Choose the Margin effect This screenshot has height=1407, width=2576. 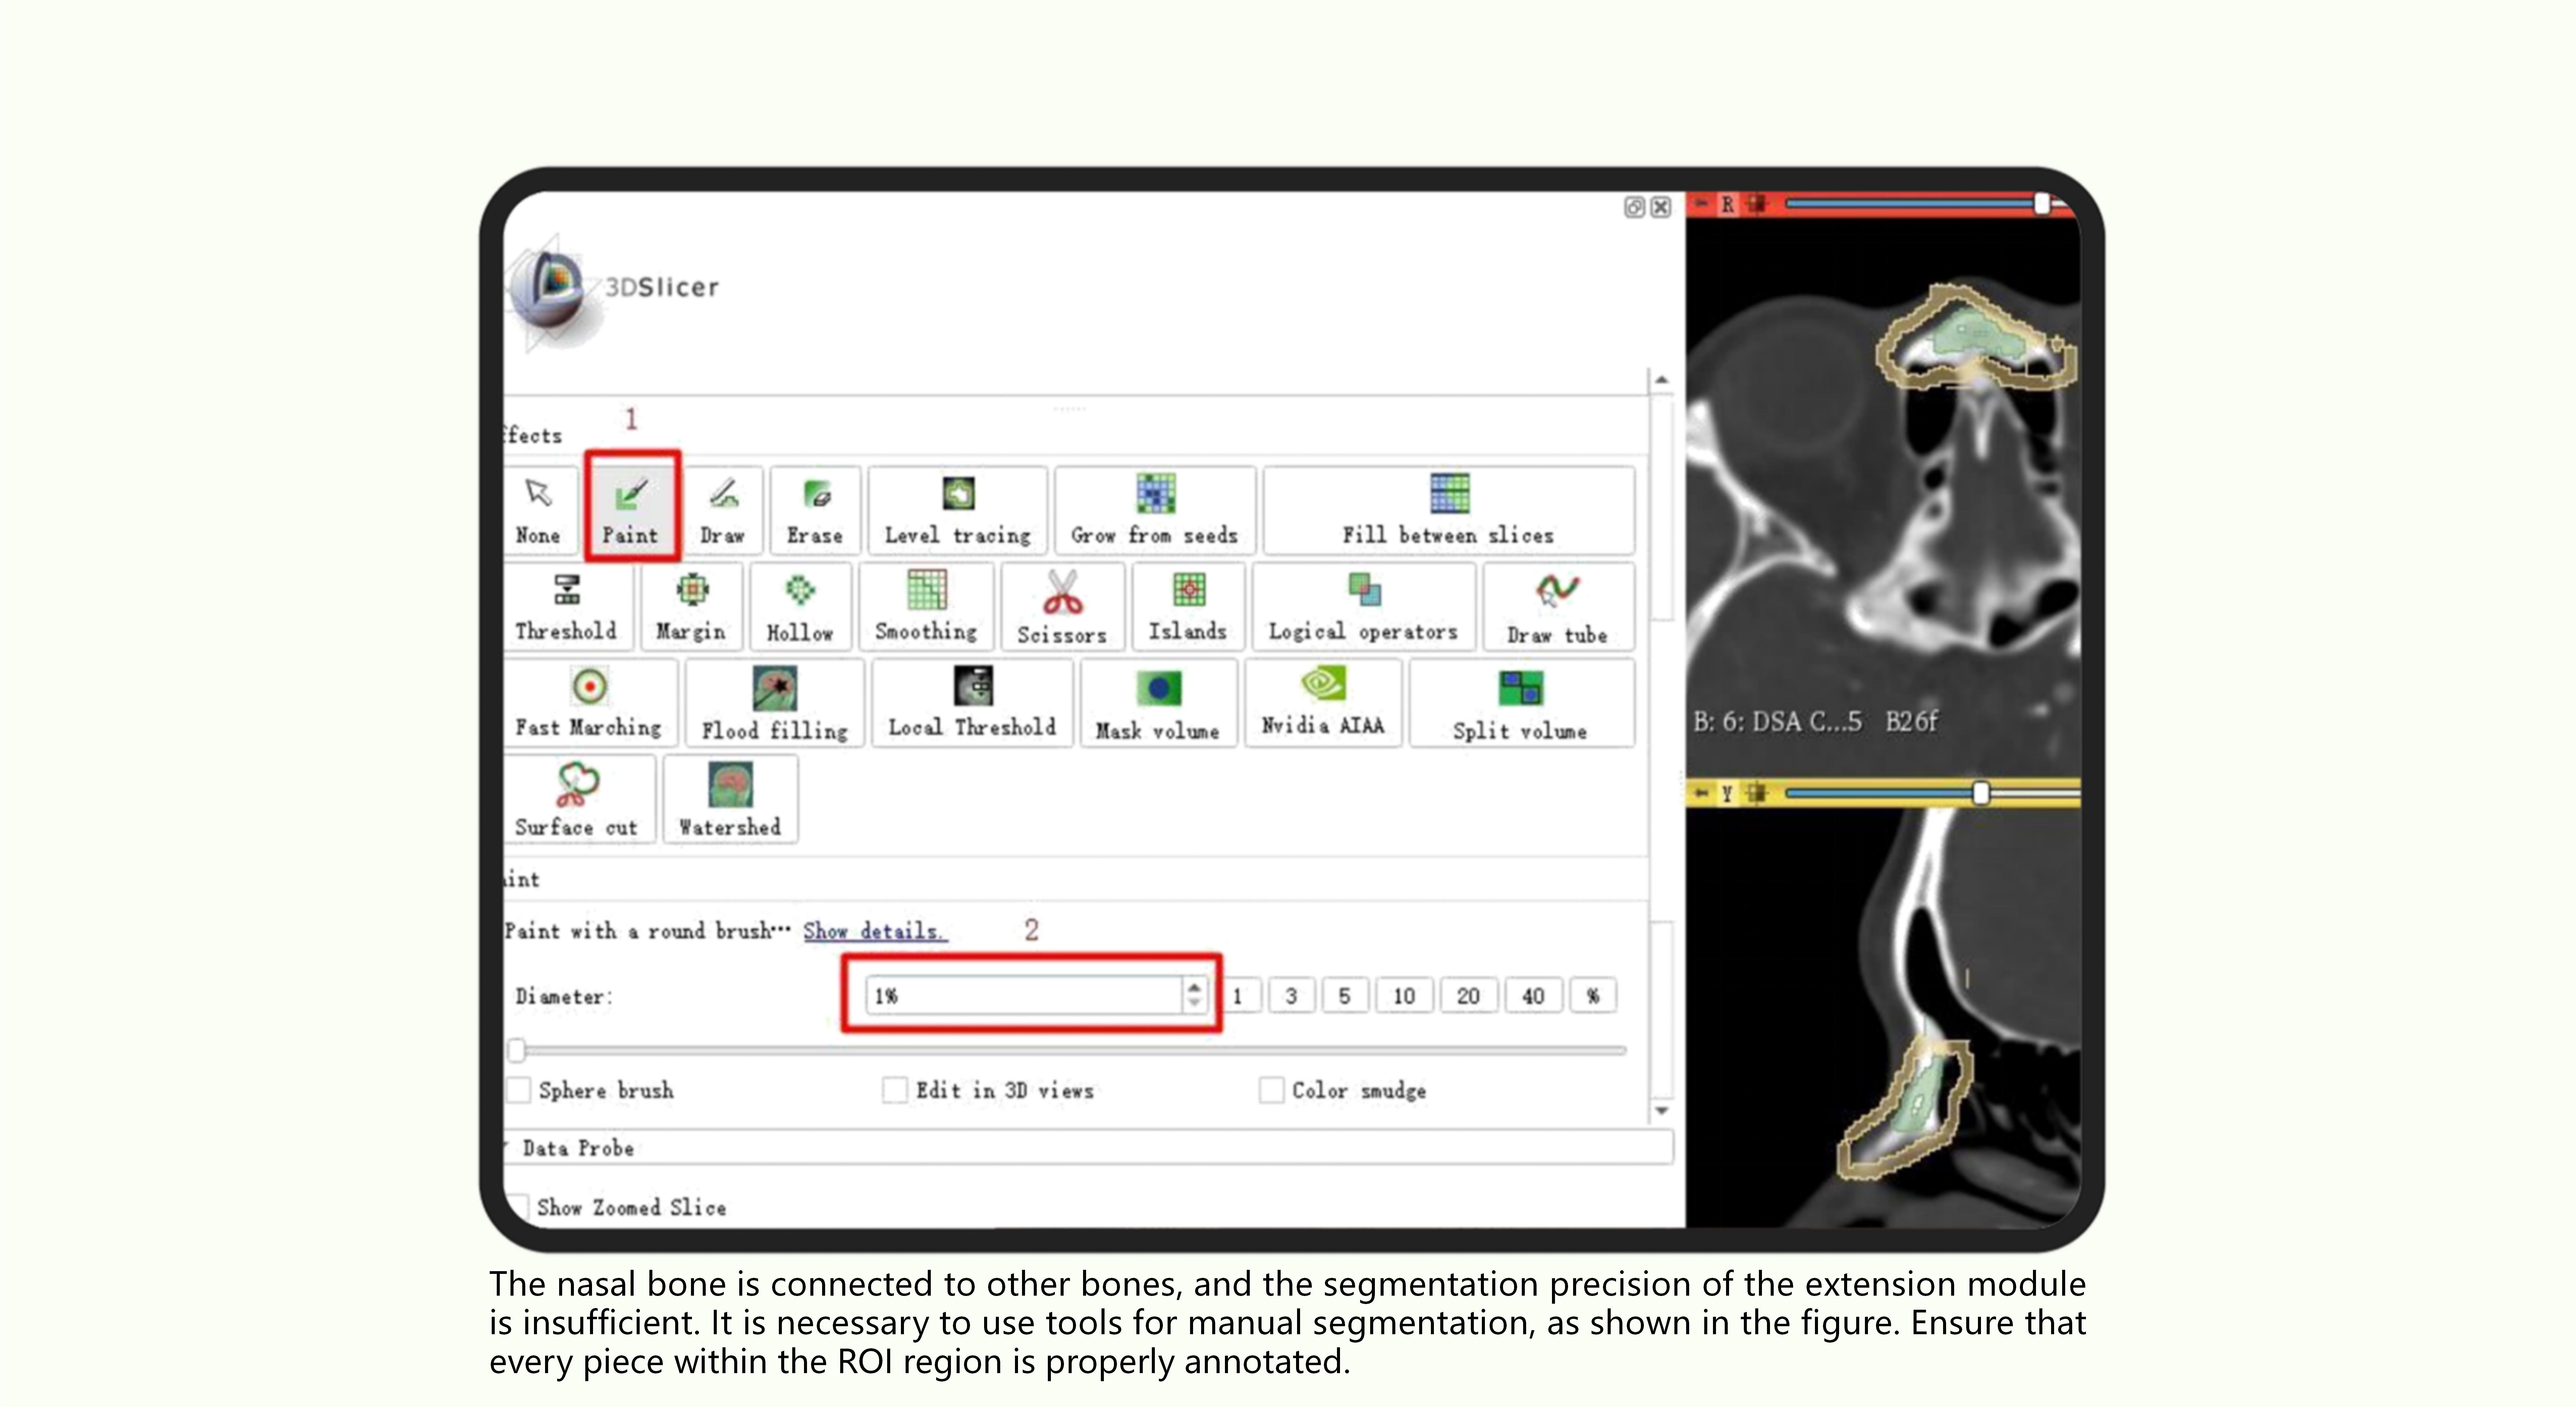(x=692, y=607)
